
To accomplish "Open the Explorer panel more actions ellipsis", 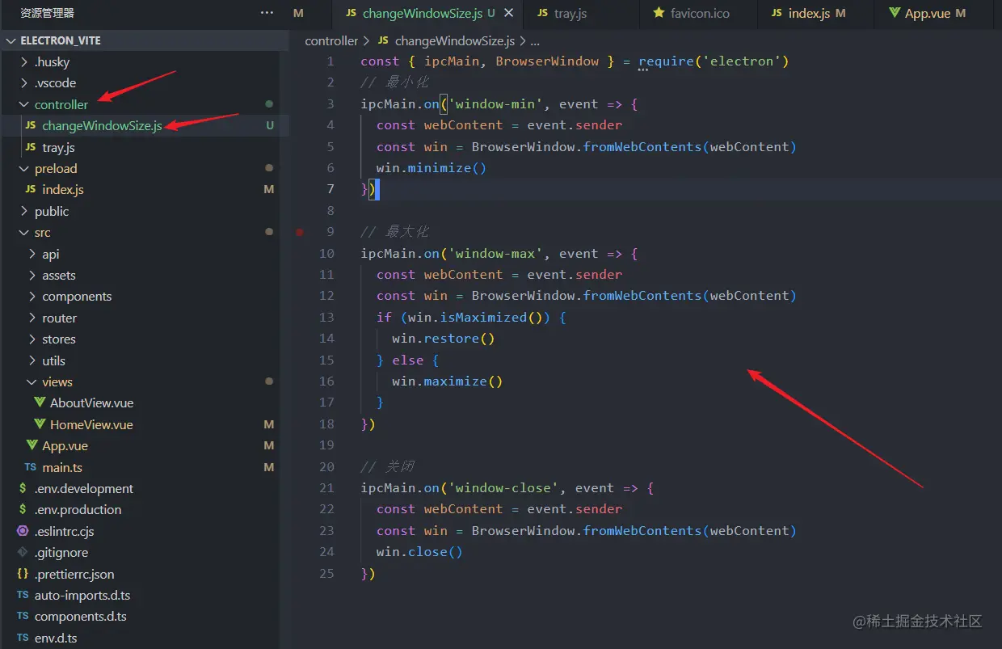I will [x=267, y=13].
